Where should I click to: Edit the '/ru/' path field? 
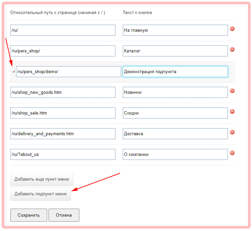tap(63, 30)
